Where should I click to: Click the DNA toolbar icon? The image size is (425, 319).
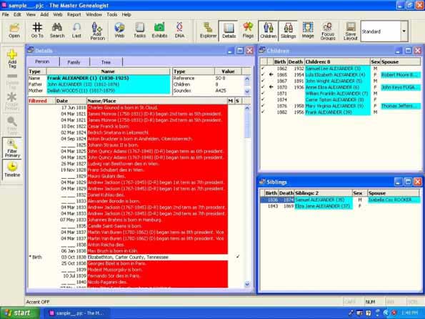179,31
